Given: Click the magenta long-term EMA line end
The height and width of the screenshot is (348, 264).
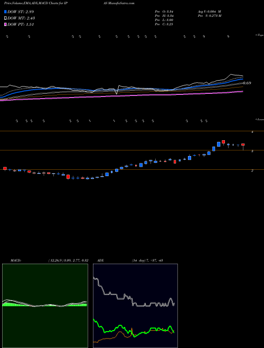Looking at the screenshot, I should coord(242,91).
